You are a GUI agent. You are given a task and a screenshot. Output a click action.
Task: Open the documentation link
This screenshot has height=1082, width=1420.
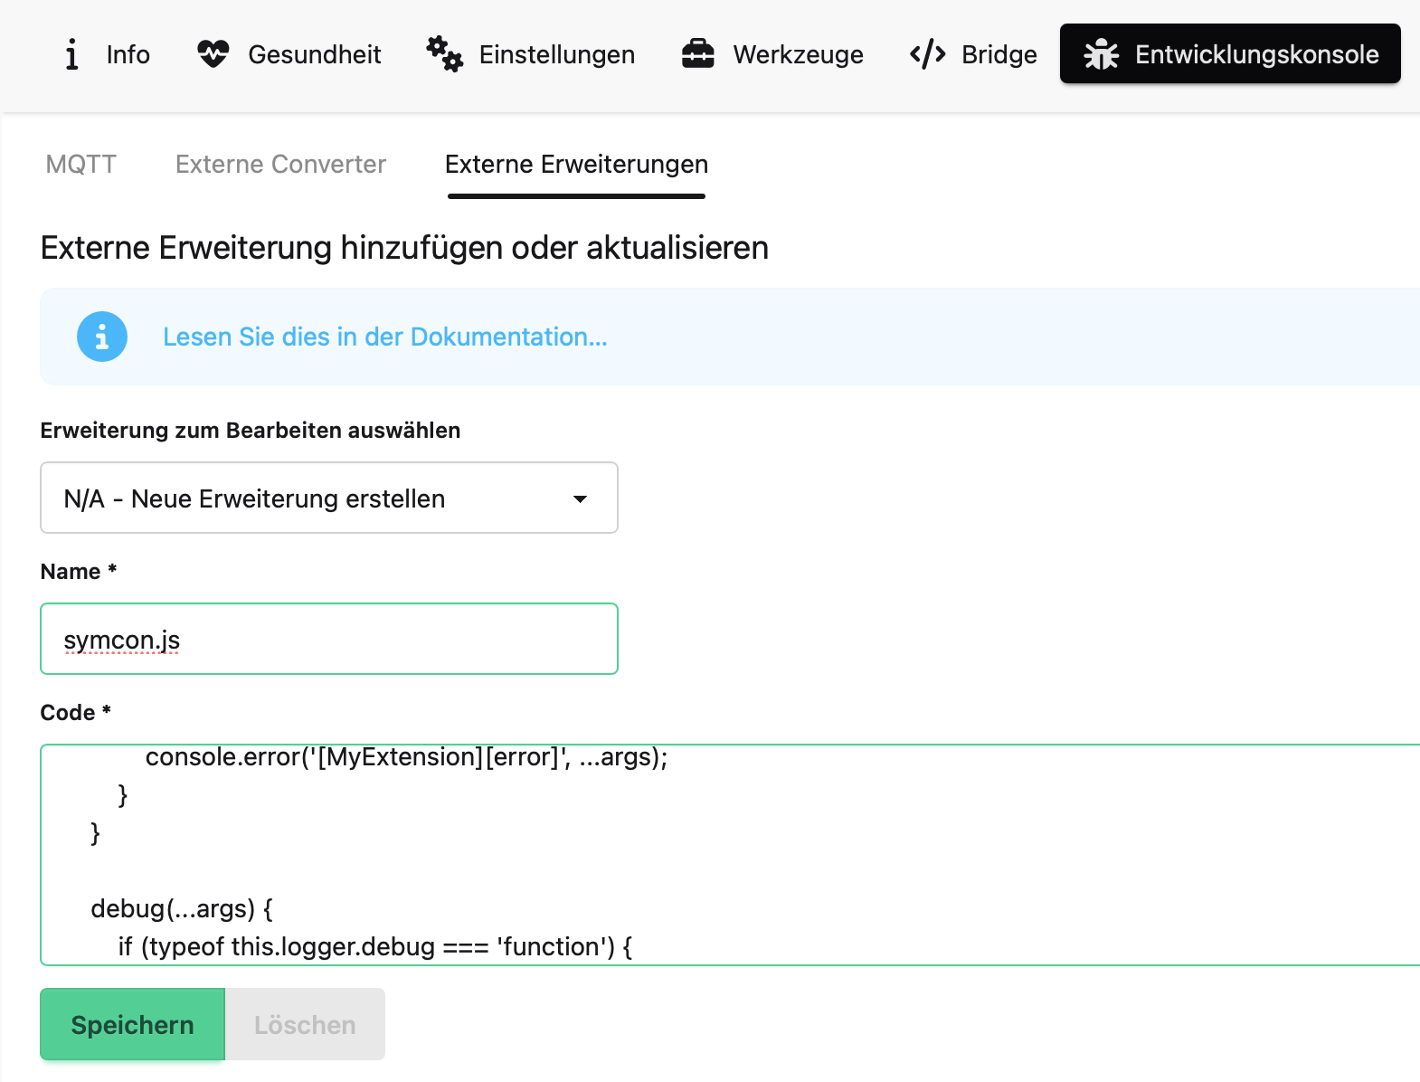tap(384, 337)
